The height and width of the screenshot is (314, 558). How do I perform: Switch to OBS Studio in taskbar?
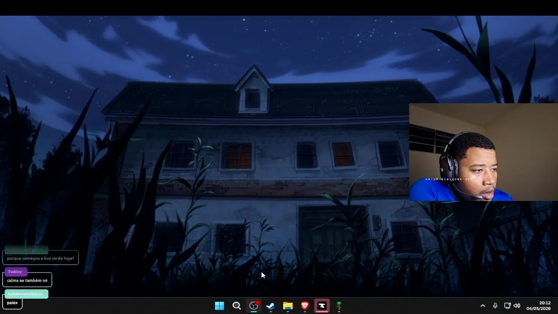pos(254,306)
